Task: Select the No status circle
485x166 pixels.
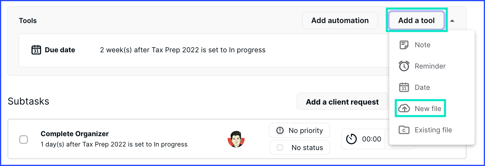Action: (280, 147)
